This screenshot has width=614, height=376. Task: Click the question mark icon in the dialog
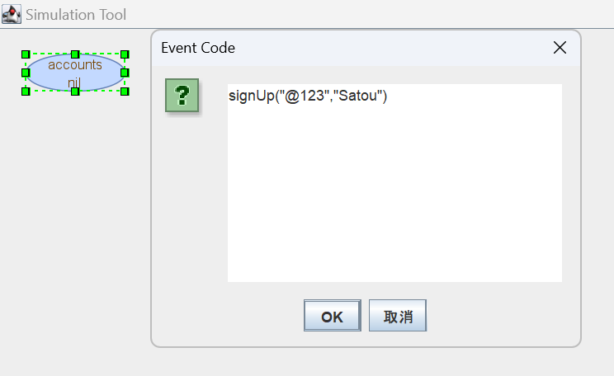[182, 96]
